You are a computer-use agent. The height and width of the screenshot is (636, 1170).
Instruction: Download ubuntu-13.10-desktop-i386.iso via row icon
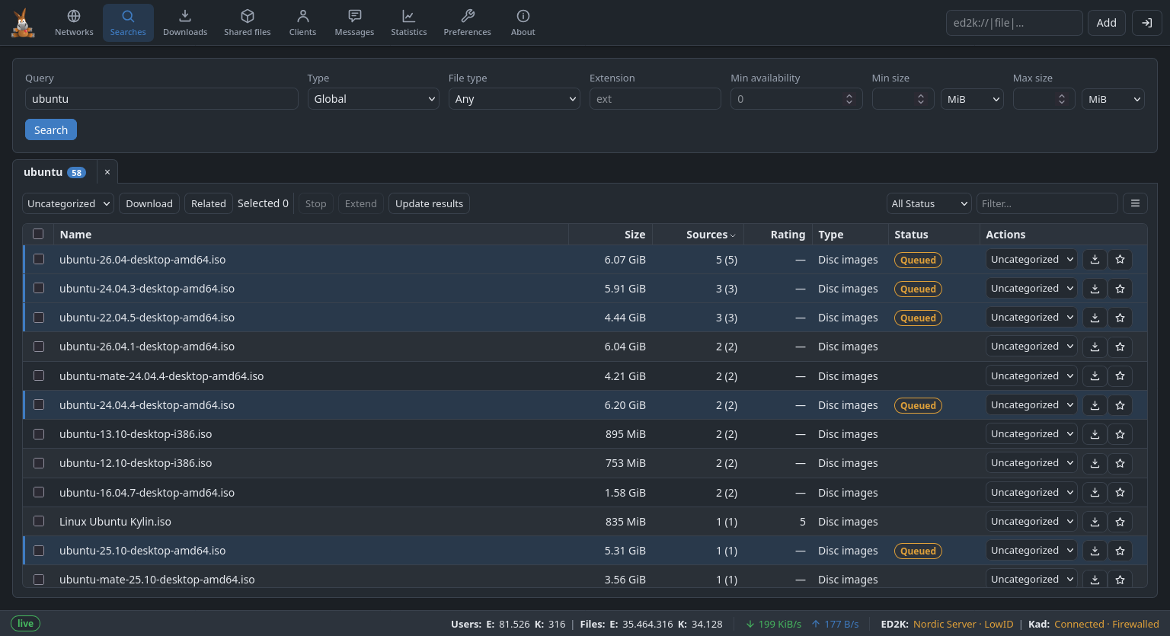click(x=1095, y=434)
